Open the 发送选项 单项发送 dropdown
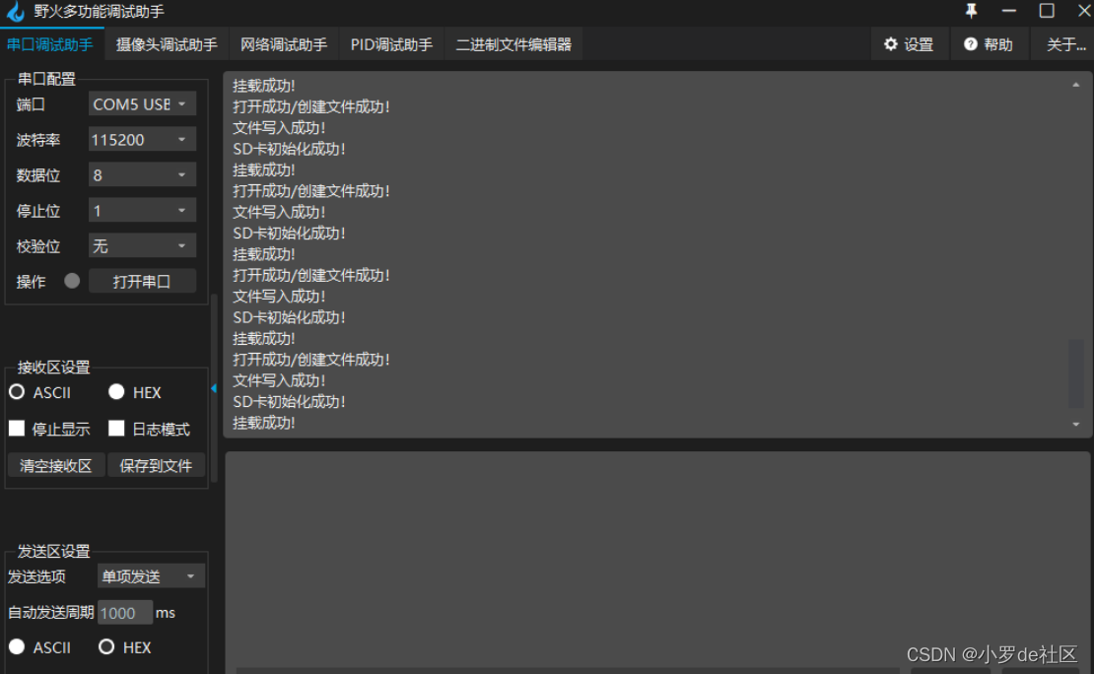 pos(150,575)
